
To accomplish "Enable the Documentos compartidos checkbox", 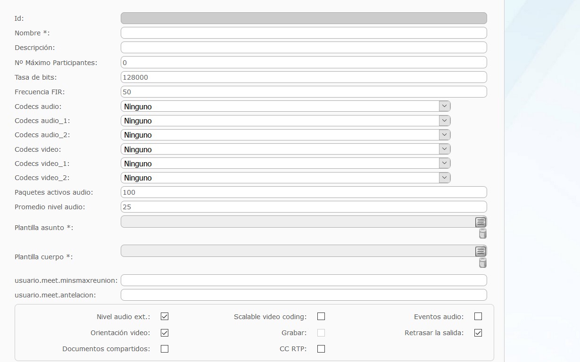I will pyautogui.click(x=165, y=349).
